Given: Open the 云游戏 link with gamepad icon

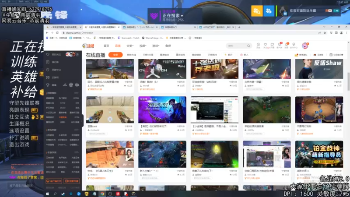Looking at the screenshot, I should pos(318,55).
